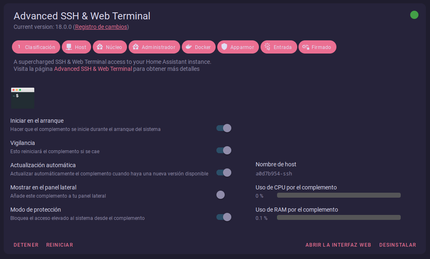Toggle Modo de protección switch

(x=224, y=217)
